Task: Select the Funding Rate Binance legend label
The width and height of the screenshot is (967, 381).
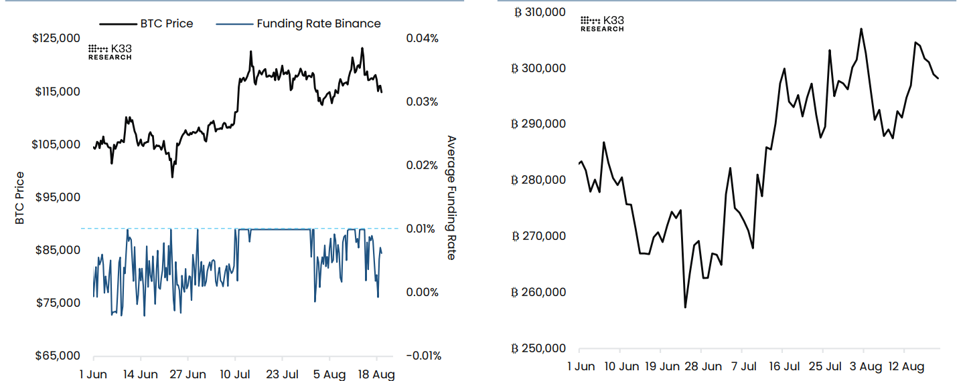Action: [319, 24]
